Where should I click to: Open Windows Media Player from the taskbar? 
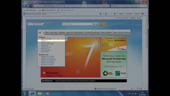click(47, 94)
